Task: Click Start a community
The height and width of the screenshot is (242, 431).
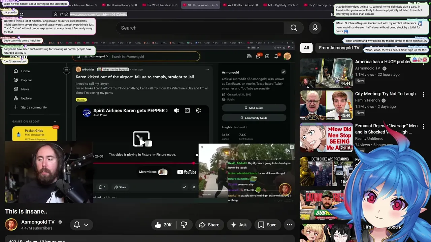Action: pos(30,107)
